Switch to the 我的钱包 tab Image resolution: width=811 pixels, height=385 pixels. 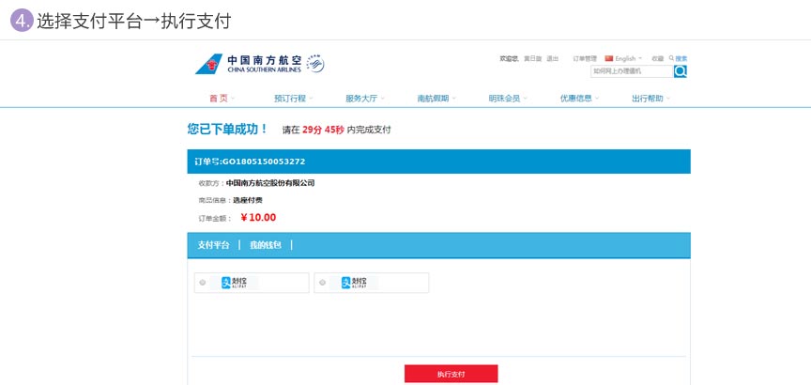pyautogui.click(x=265, y=245)
